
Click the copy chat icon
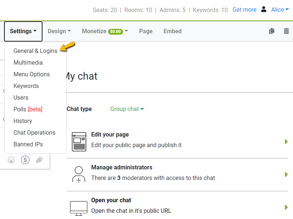(x=272, y=31)
